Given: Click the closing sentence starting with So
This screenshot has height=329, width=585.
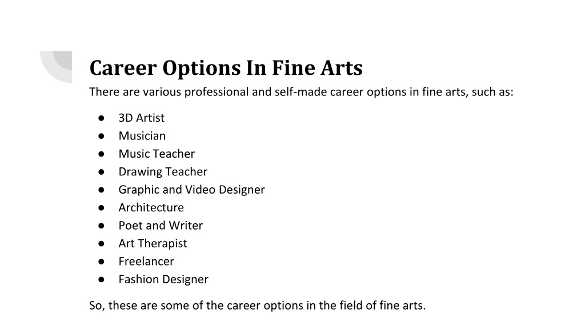Looking at the screenshot, I should pyautogui.click(x=258, y=306).
